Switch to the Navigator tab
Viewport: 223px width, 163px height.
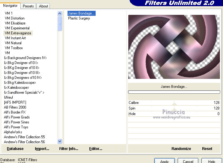coord(10,6)
